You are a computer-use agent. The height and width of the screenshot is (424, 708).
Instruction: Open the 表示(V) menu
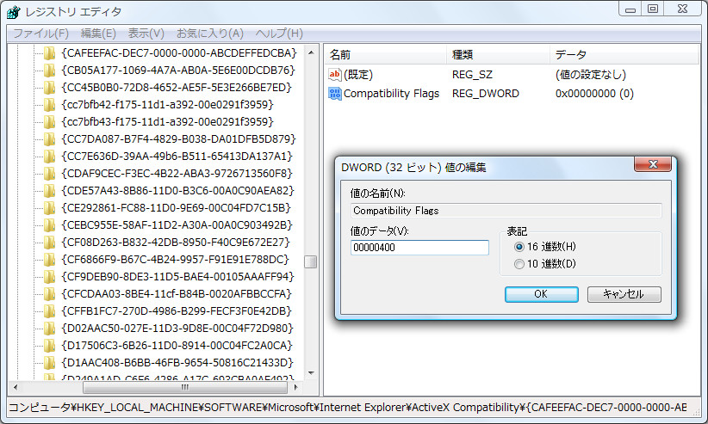pos(146,34)
